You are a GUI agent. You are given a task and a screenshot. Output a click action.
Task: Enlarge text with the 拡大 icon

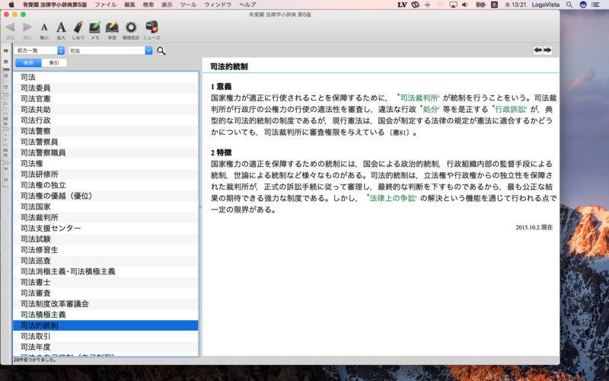pyautogui.click(x=61, y=27)
